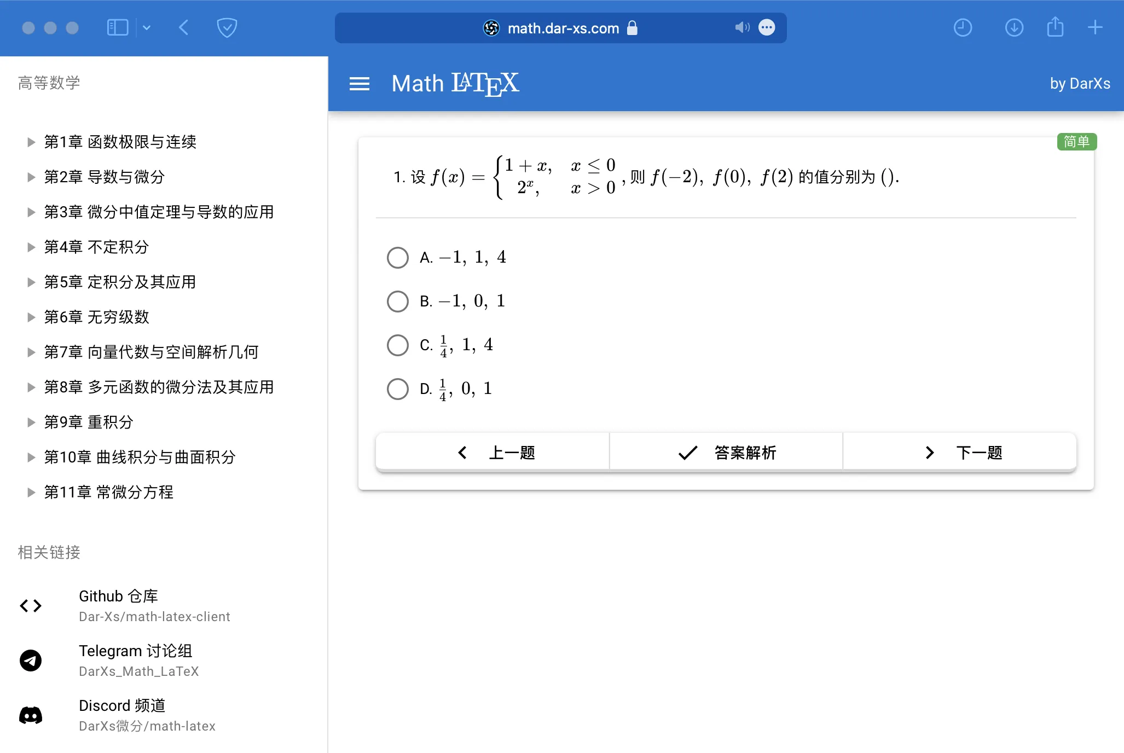This screenshot has height=753, width=1124.
Task: Go back with the browser back arrow
Action: (x=184, y=27)
